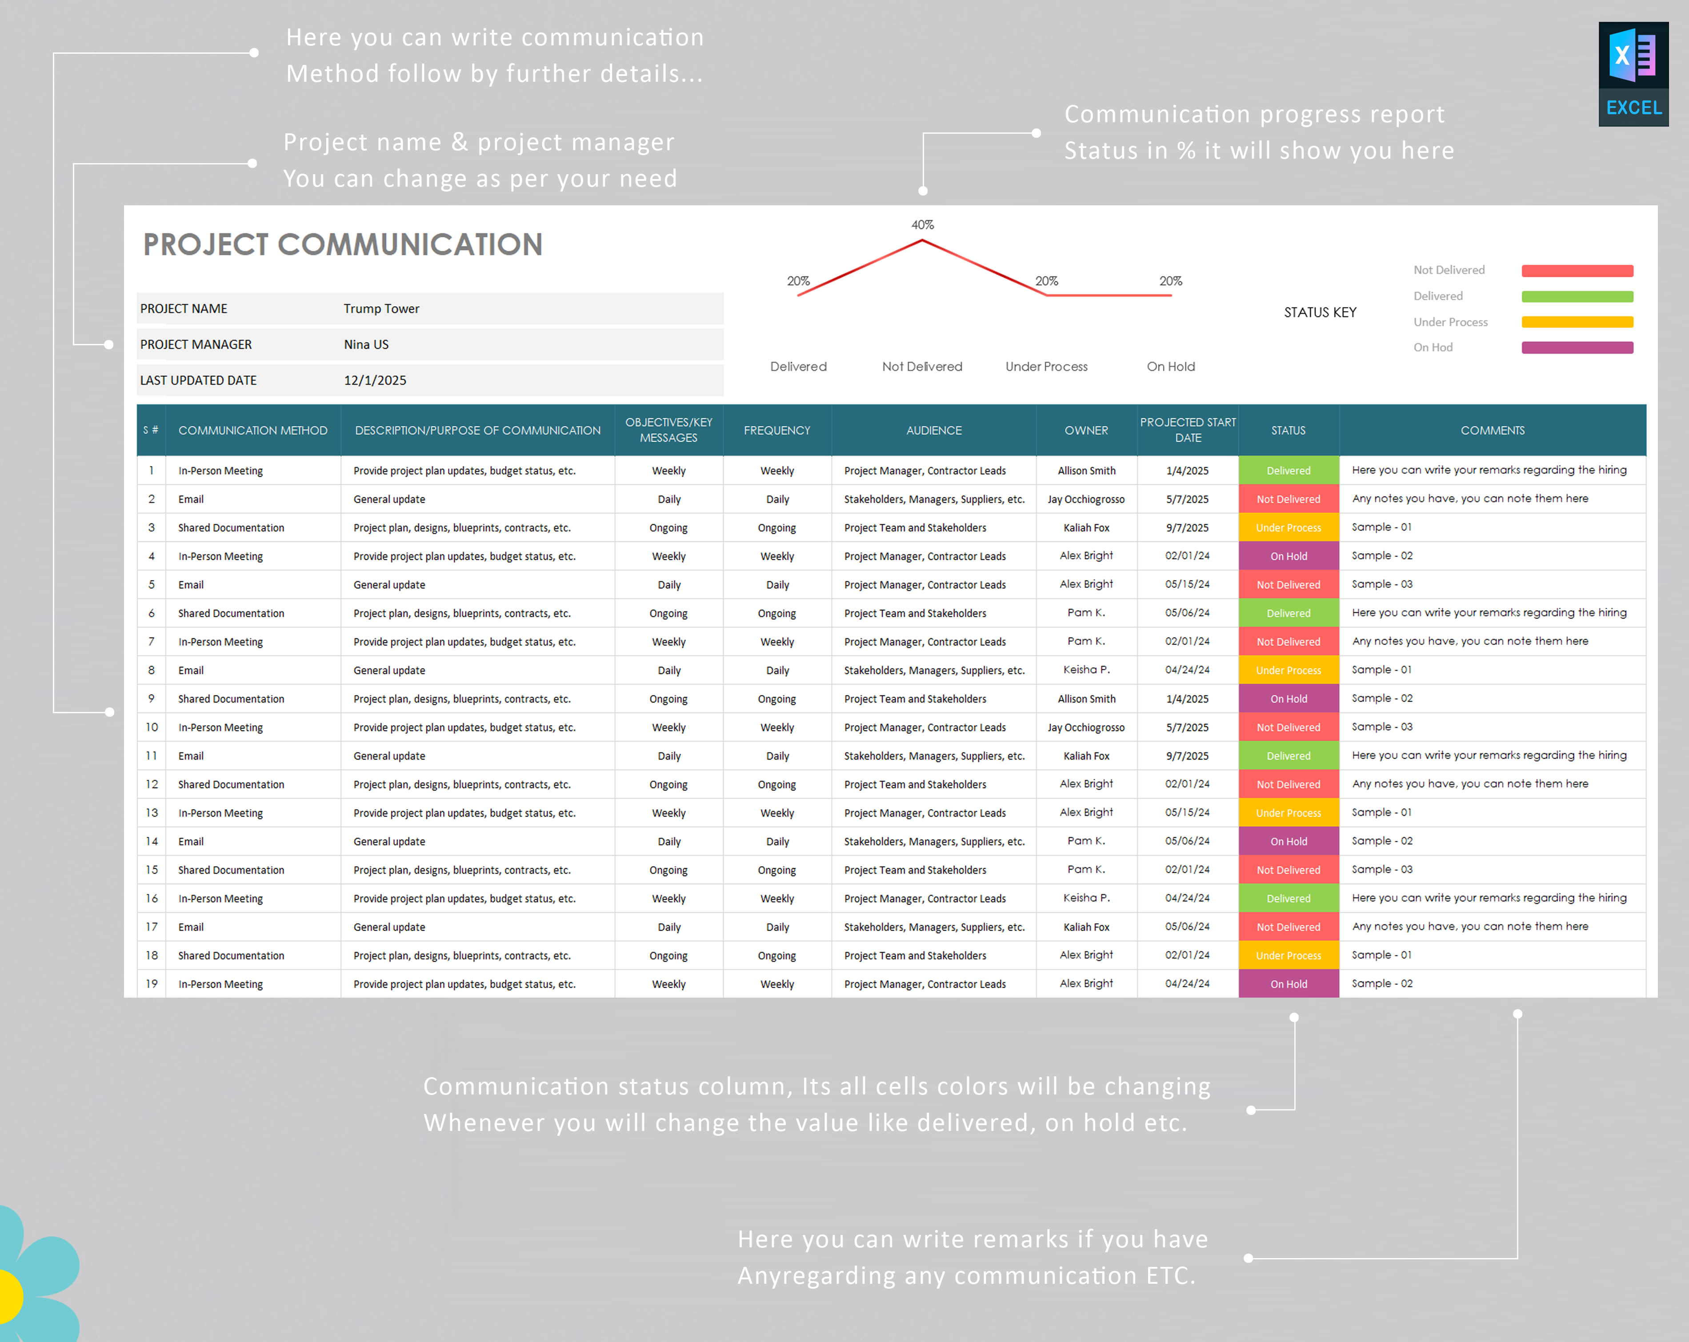
Task: Click the yellow 'Under Process' badge in row 3
Action: pyautogui.click(x=1288, y=527)
